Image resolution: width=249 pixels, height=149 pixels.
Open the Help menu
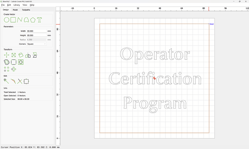pos(32,5)
